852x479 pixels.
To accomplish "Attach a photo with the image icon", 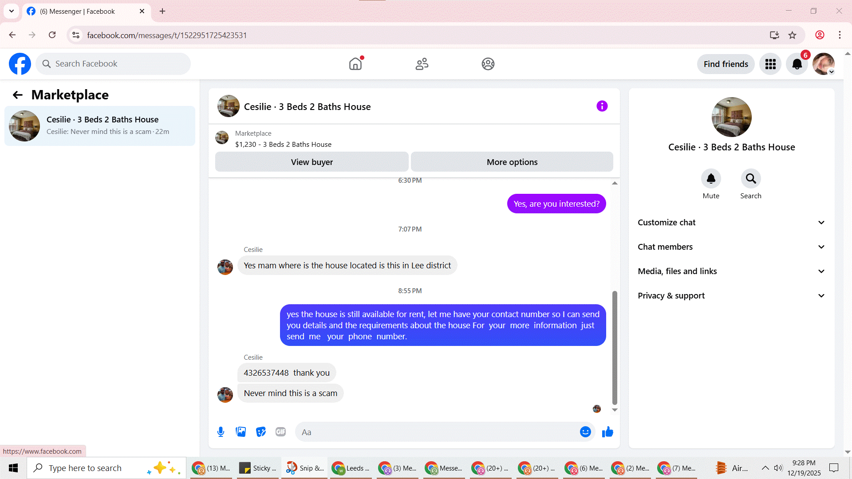I will 241,432.
